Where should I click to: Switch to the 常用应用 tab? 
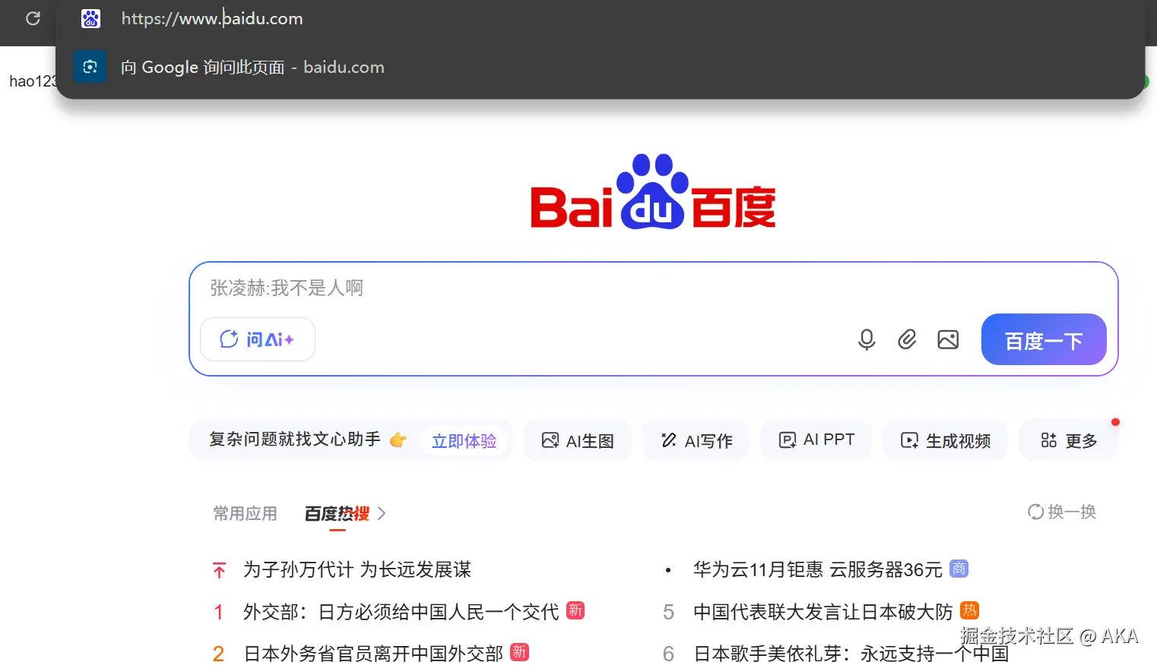(x=245, y=513)
